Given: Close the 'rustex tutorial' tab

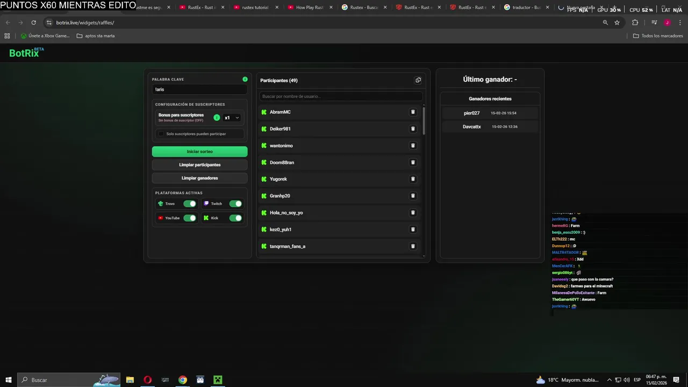Looking at the screenshot, I should click(277, 8).
